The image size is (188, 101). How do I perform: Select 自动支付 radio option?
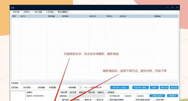[127, 96]
